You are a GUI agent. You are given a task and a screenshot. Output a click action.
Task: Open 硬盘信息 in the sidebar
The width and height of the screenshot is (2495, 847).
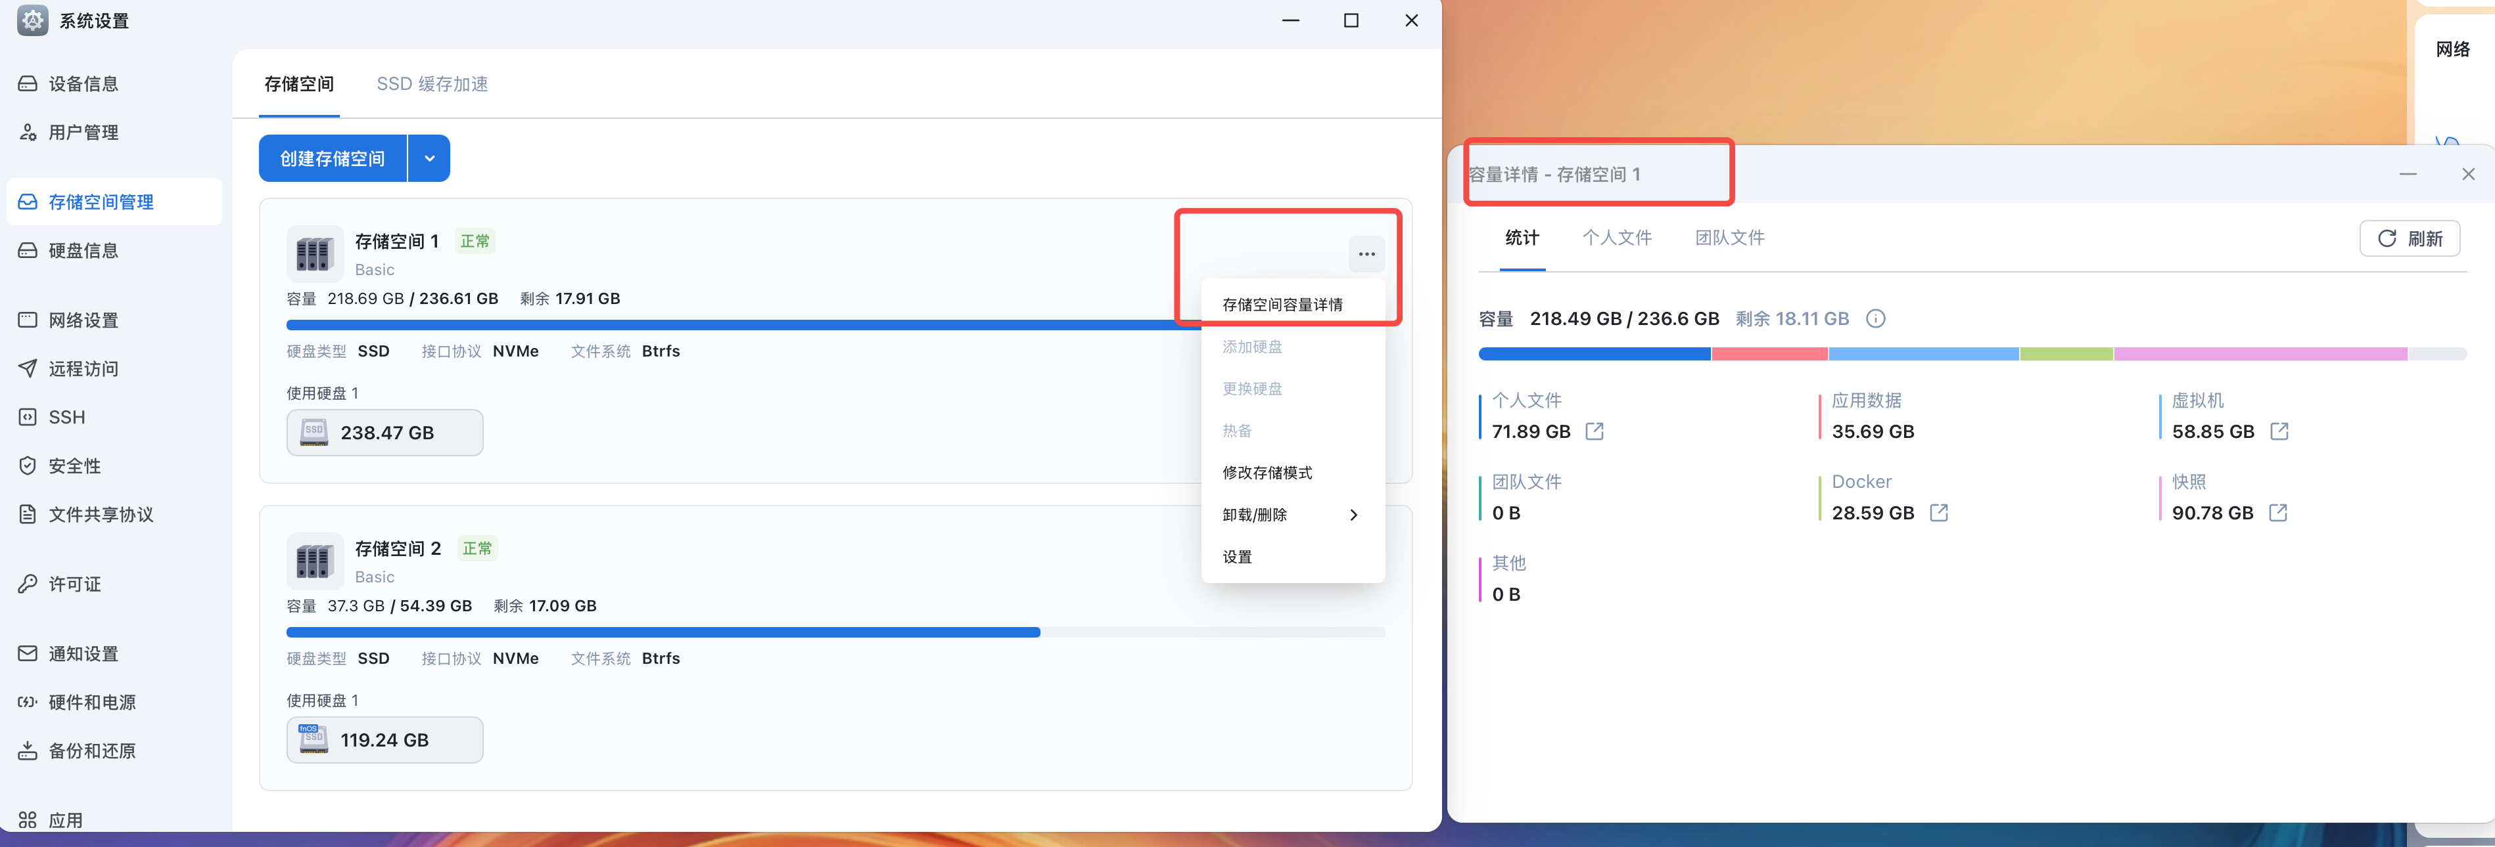click(x=83, y=251)
